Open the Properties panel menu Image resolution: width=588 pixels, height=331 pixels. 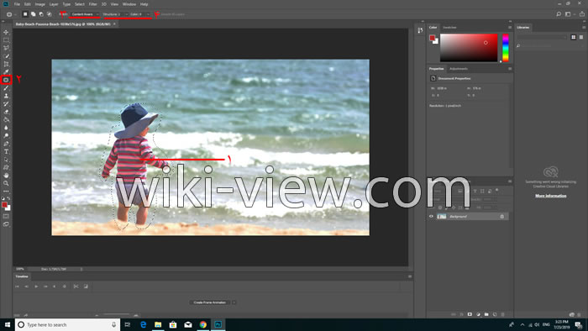(x=510, y=69)
